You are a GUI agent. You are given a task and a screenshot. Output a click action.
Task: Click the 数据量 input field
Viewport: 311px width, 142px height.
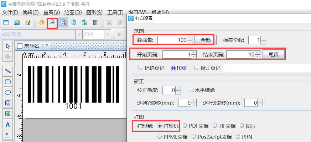point(172,40)
